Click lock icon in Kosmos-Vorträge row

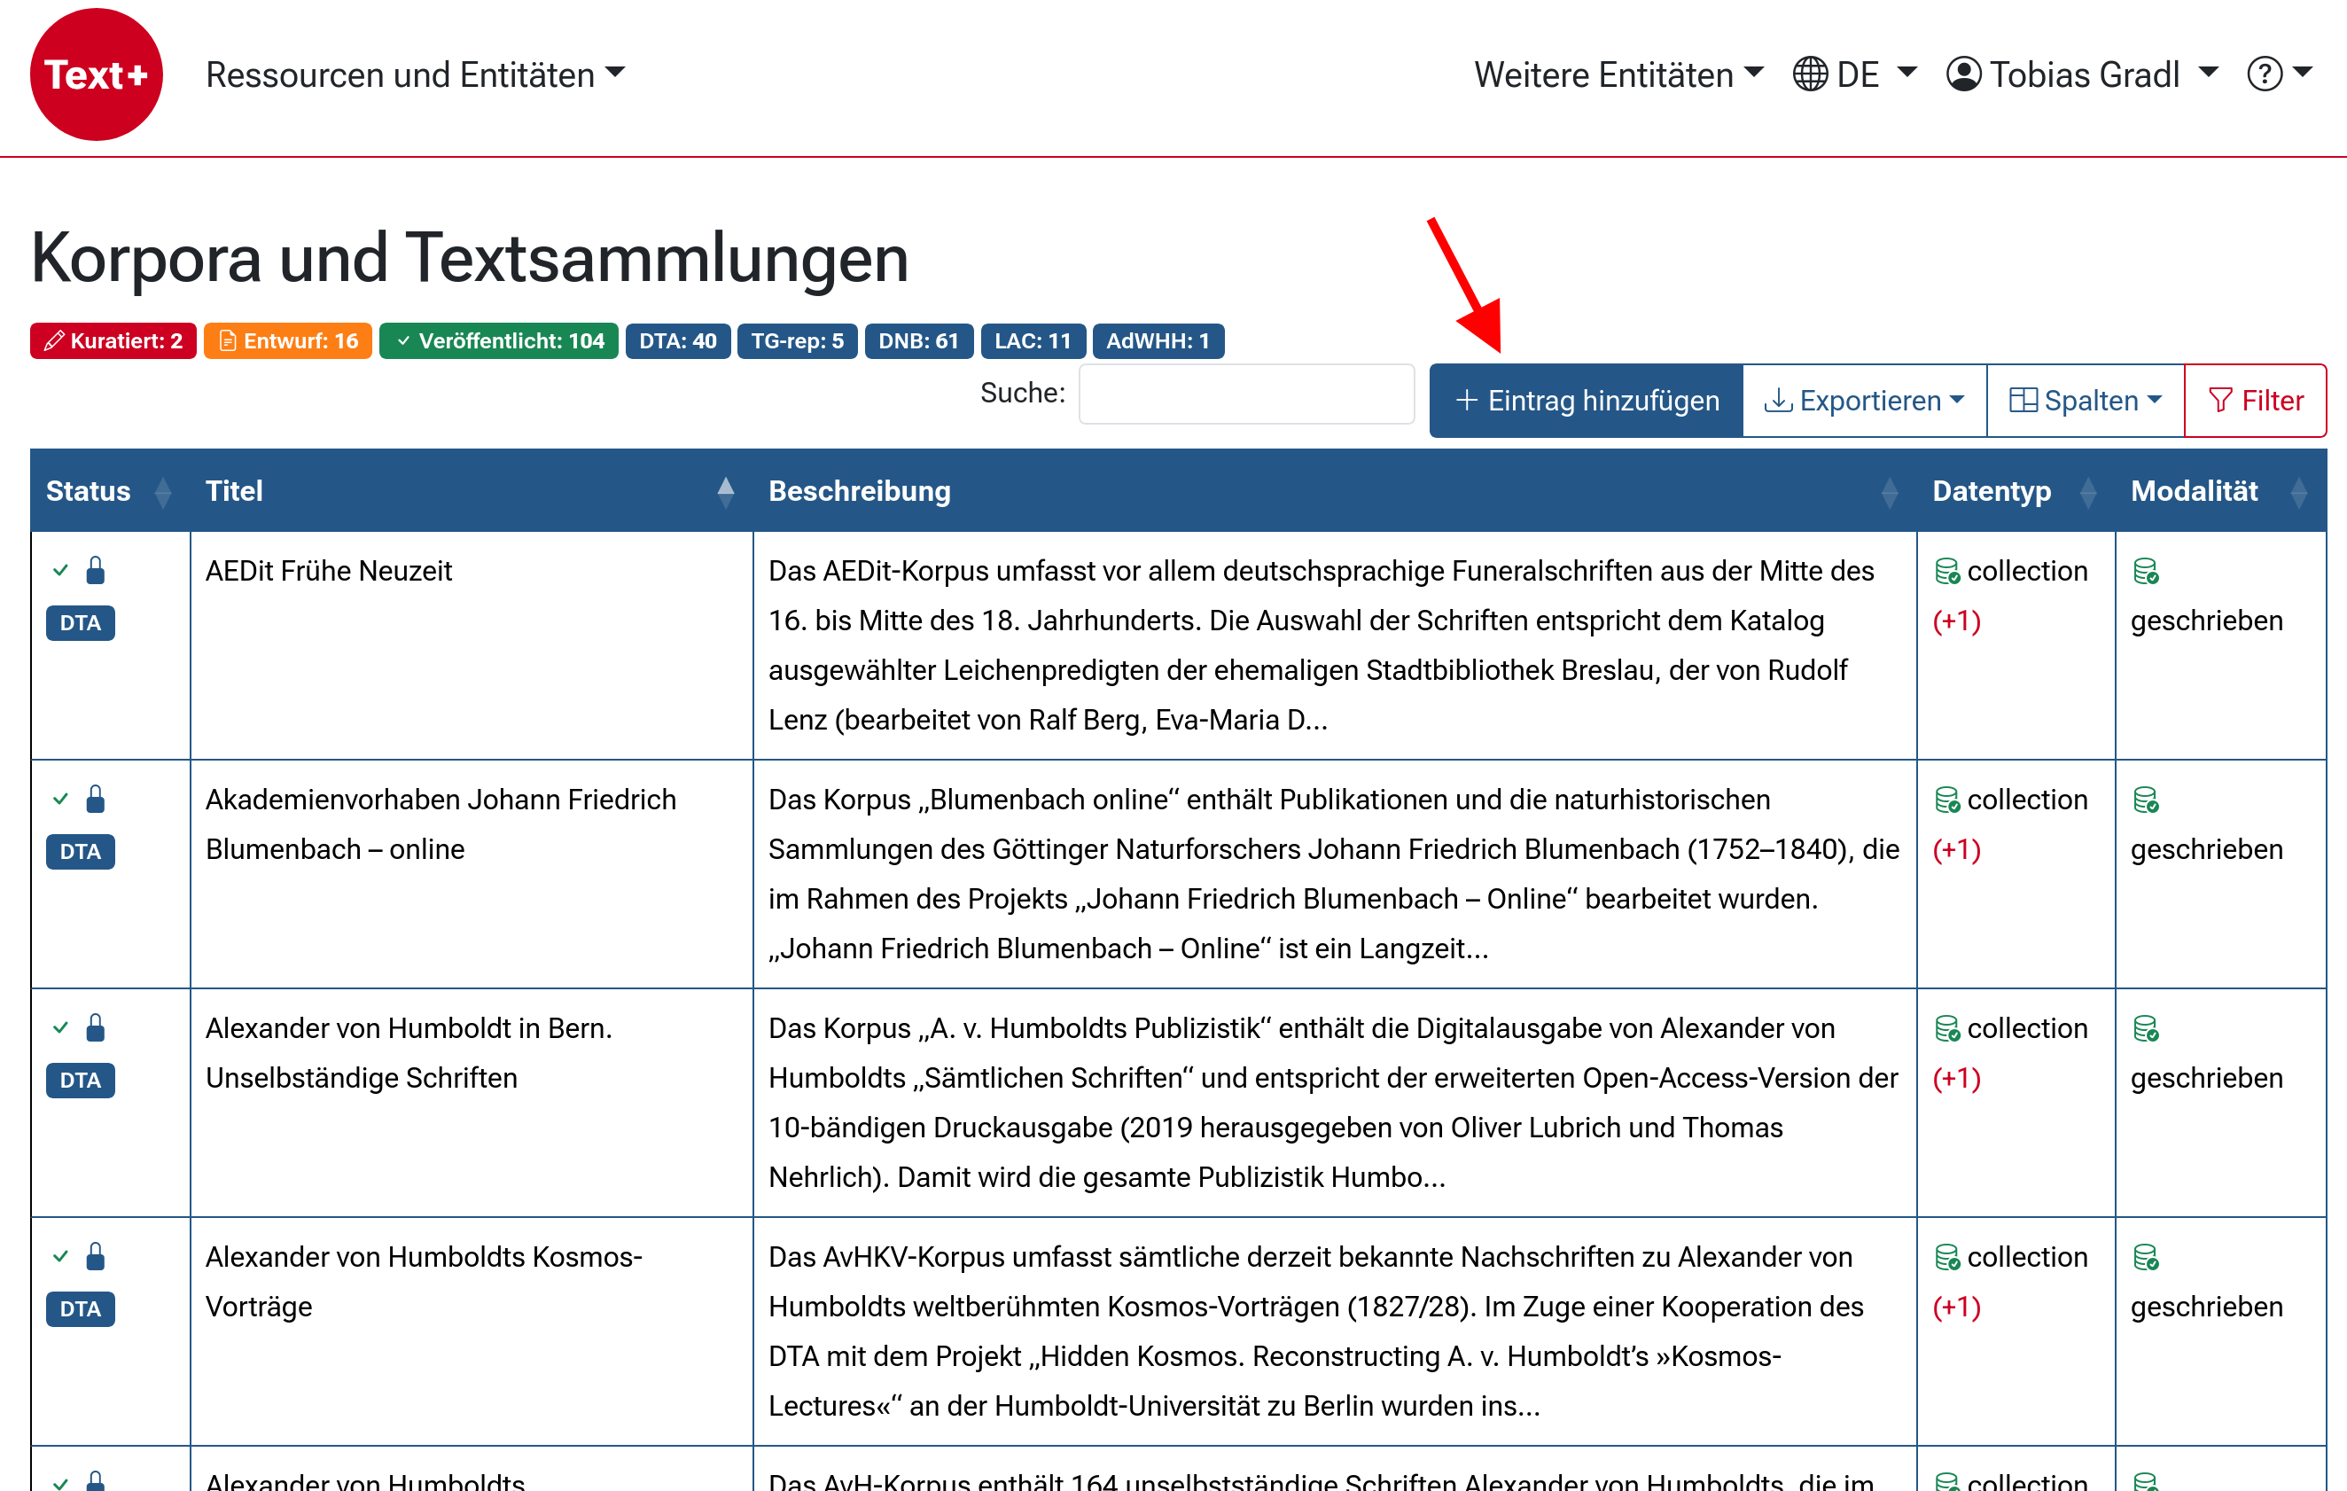coord(96,1257)
